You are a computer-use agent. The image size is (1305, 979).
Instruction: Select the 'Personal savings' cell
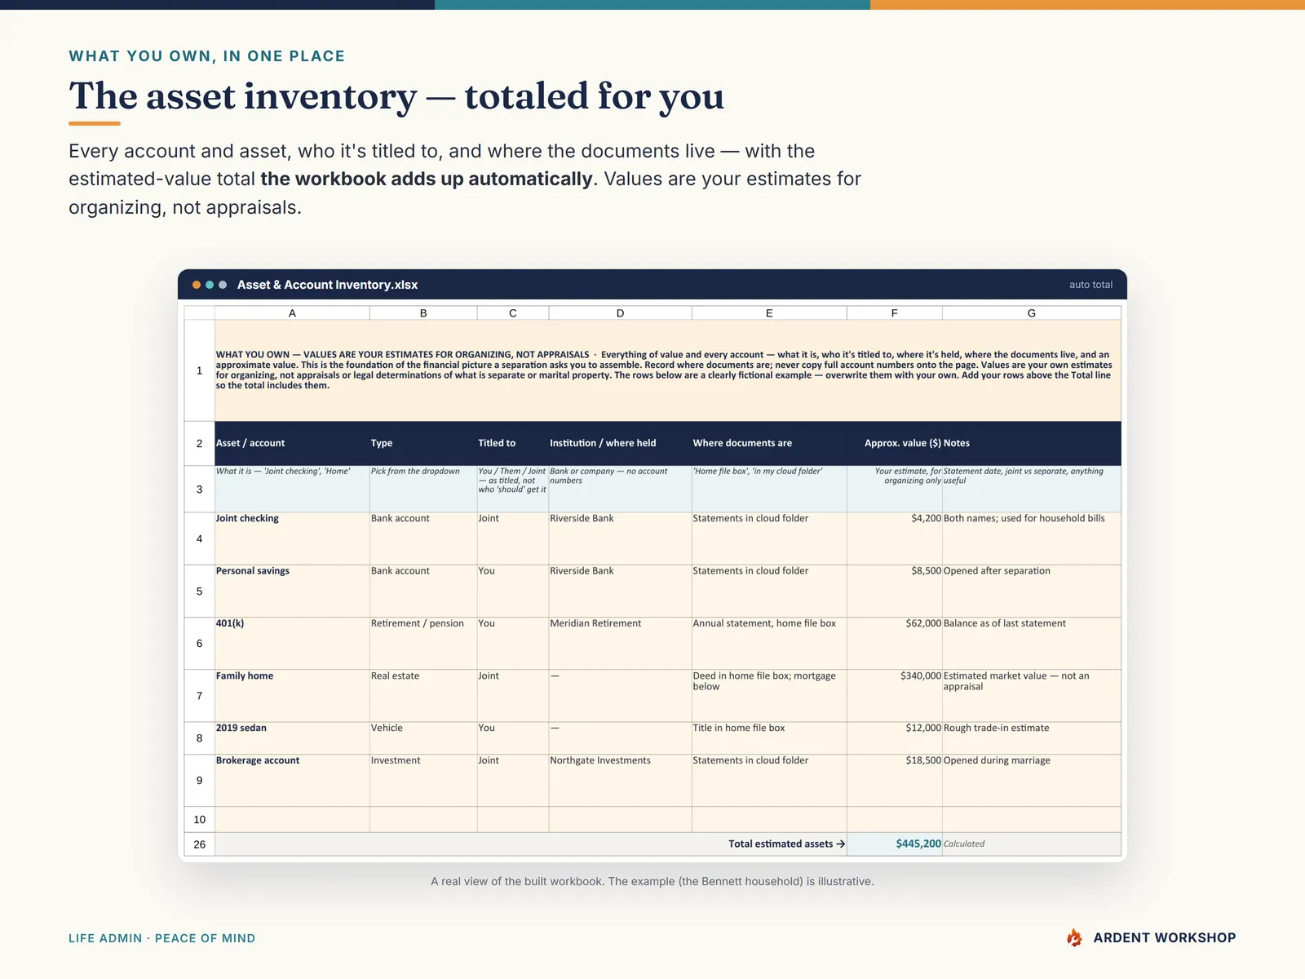pyautogui.click(x=292, y=591)
